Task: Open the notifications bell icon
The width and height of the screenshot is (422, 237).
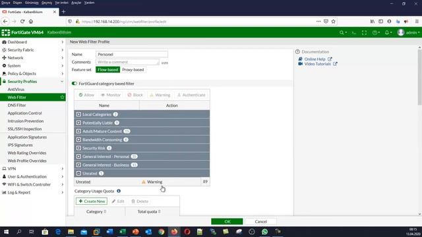Action: pyautogui.click(x=388, y=32)
